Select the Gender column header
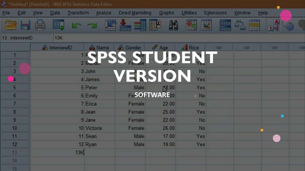The image size is (305, 171). (x=130, y=47)
